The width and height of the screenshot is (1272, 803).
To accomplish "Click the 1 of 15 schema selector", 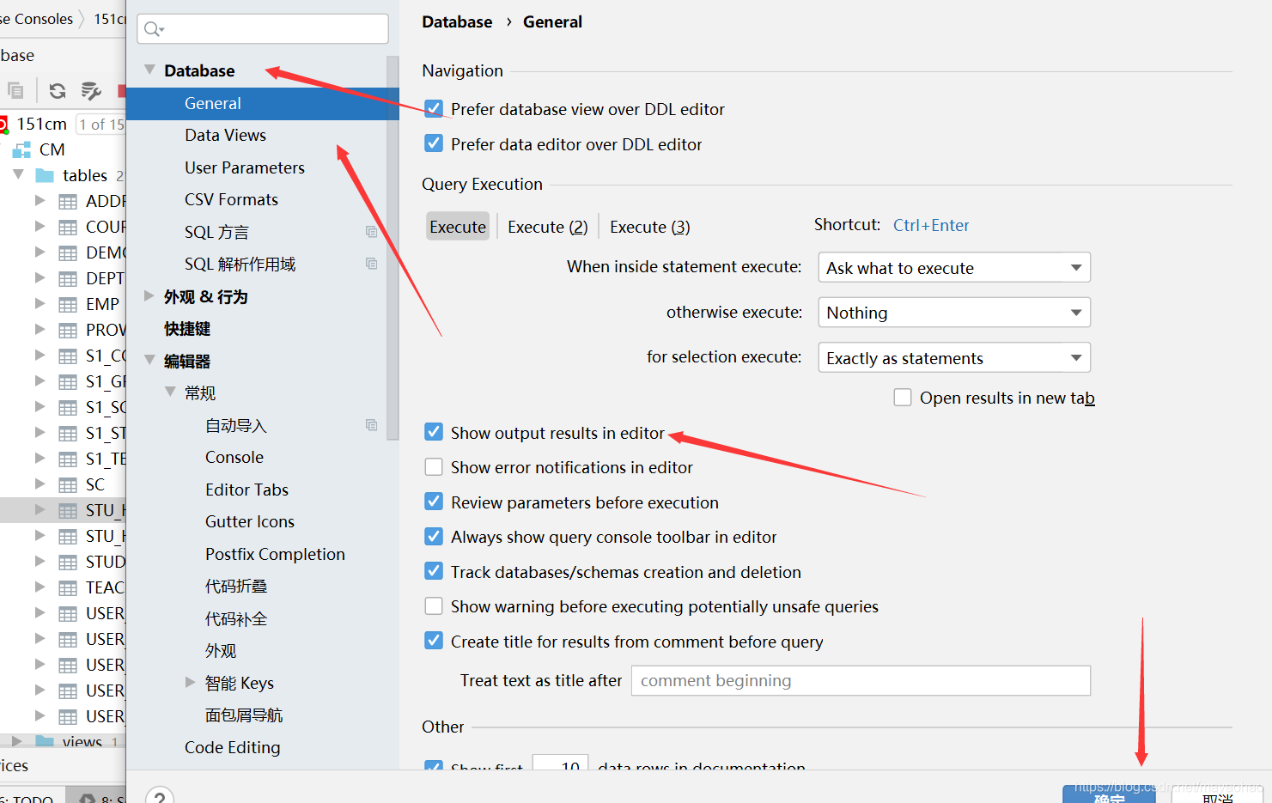I will pyautogui.click(x=101, y=125).
